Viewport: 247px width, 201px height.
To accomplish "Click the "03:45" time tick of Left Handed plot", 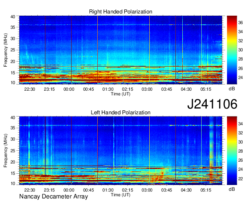I will coord(166,190).
